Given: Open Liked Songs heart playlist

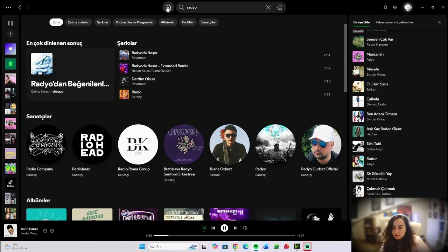Looking at the screenshot, I should pos(10,49).
